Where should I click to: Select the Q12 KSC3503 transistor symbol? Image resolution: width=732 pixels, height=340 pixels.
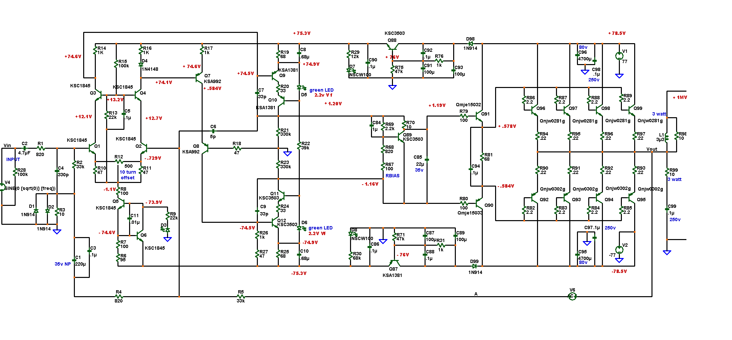[275, 222]
